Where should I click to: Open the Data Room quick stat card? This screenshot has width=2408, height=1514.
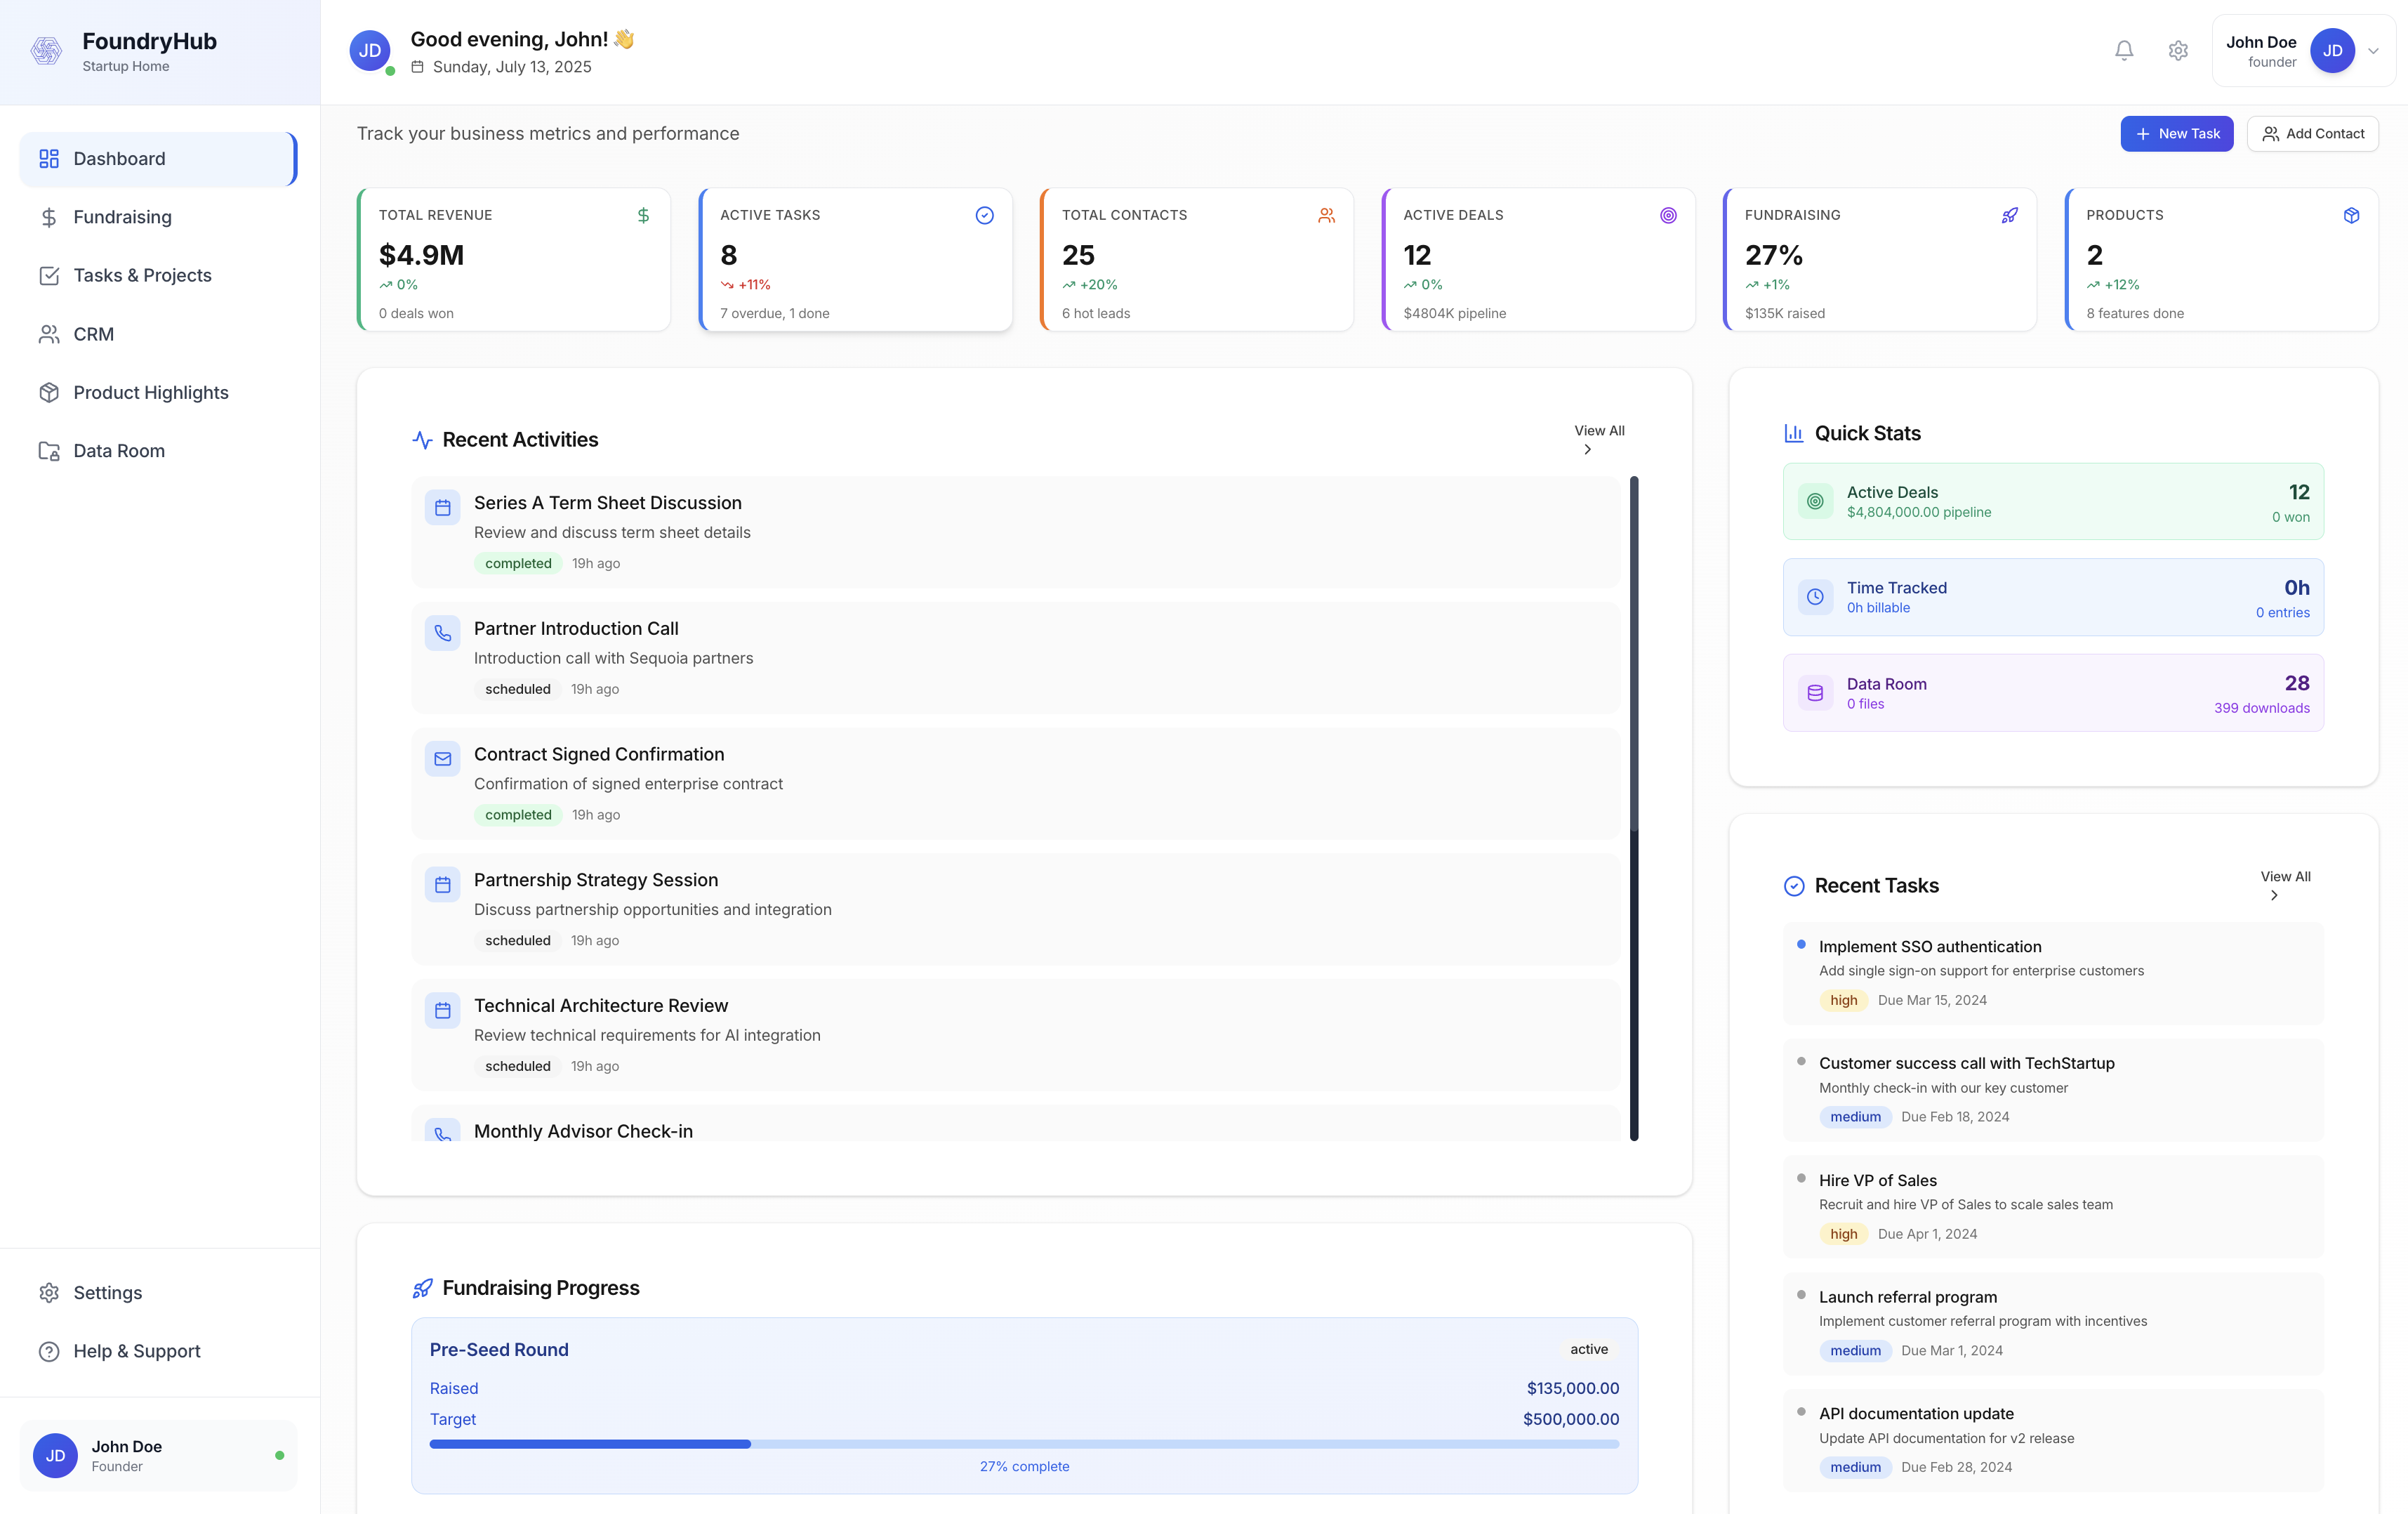coord(2053,693)
